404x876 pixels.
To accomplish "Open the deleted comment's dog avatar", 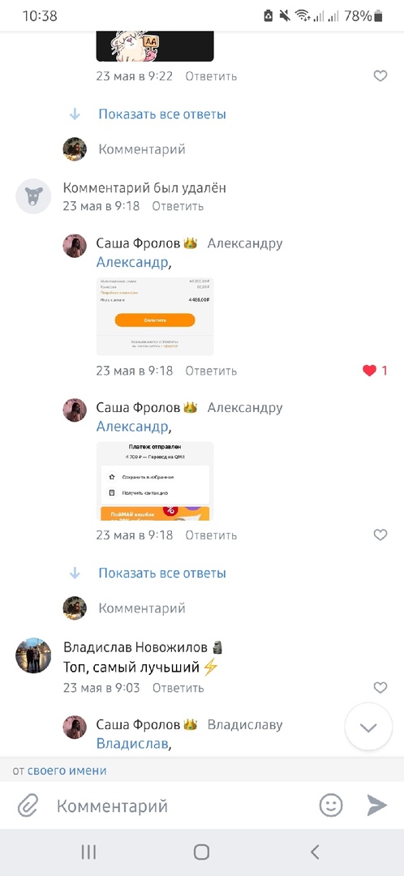I will coord(33,196).
